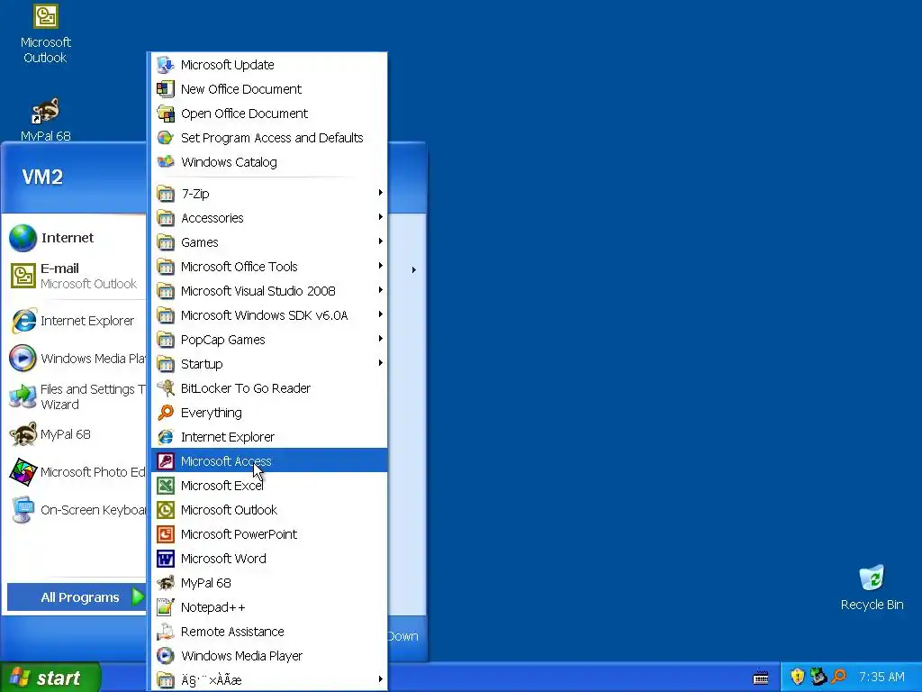Click MyPal 68 raccoon icon in programs list
The image size is (922, 692).
166,583
